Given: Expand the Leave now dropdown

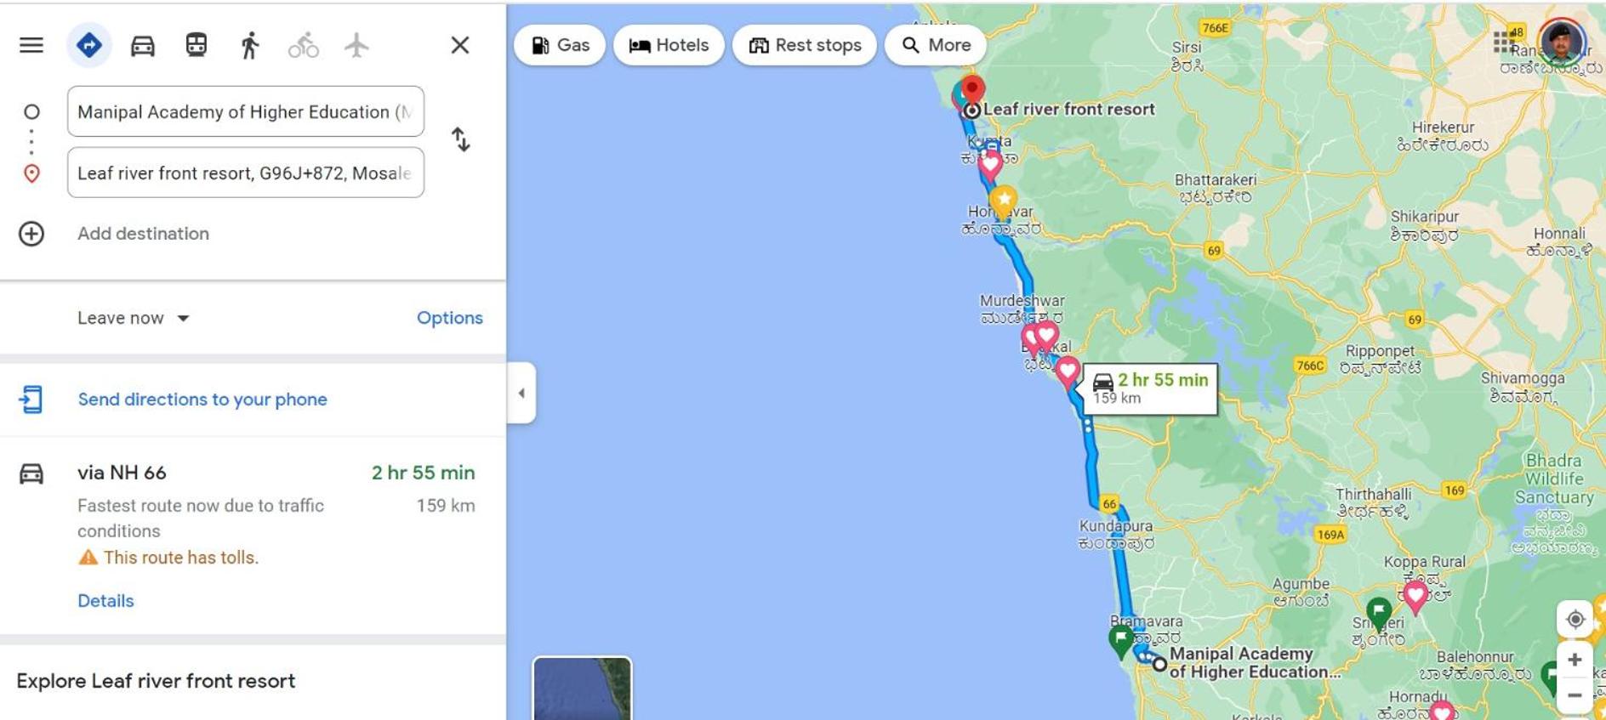Looking at the screenshot, I should tap(134, 318).
